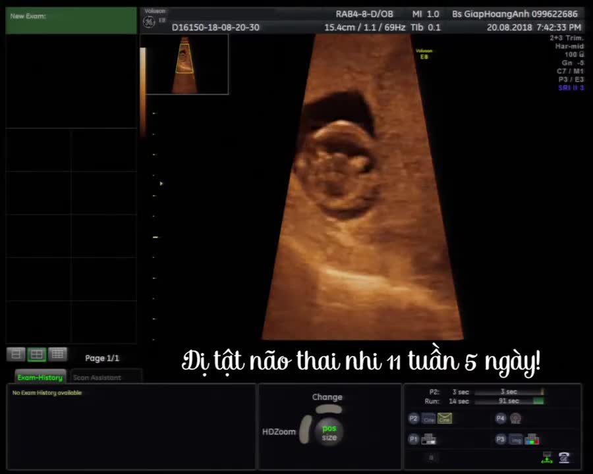The width and height of the screenshot is (593, 474).
Task: Click the color printer icon
Action: pyautogui.click(x=532, y=439)
